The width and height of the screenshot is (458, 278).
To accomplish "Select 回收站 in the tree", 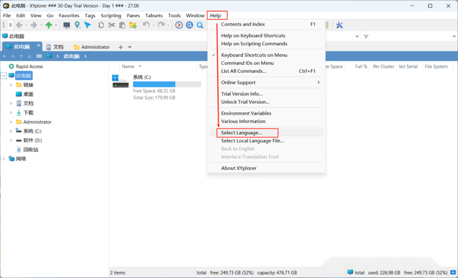I will tap(31, 150).
